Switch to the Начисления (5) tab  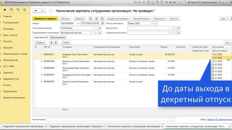[41, 38]
